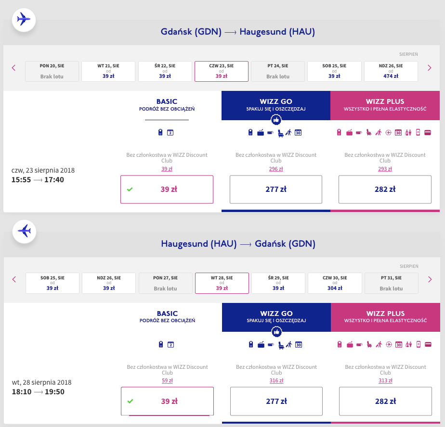This screenshot has width=445, height=427.
Task: Click the outbound WIZZ PLUS 30-day calendar icon
Action: point(398,132)
